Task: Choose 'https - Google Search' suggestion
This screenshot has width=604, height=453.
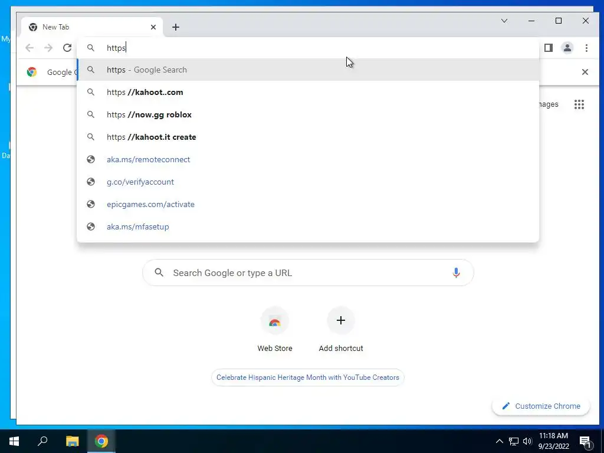Action: [x=308, y=70]
